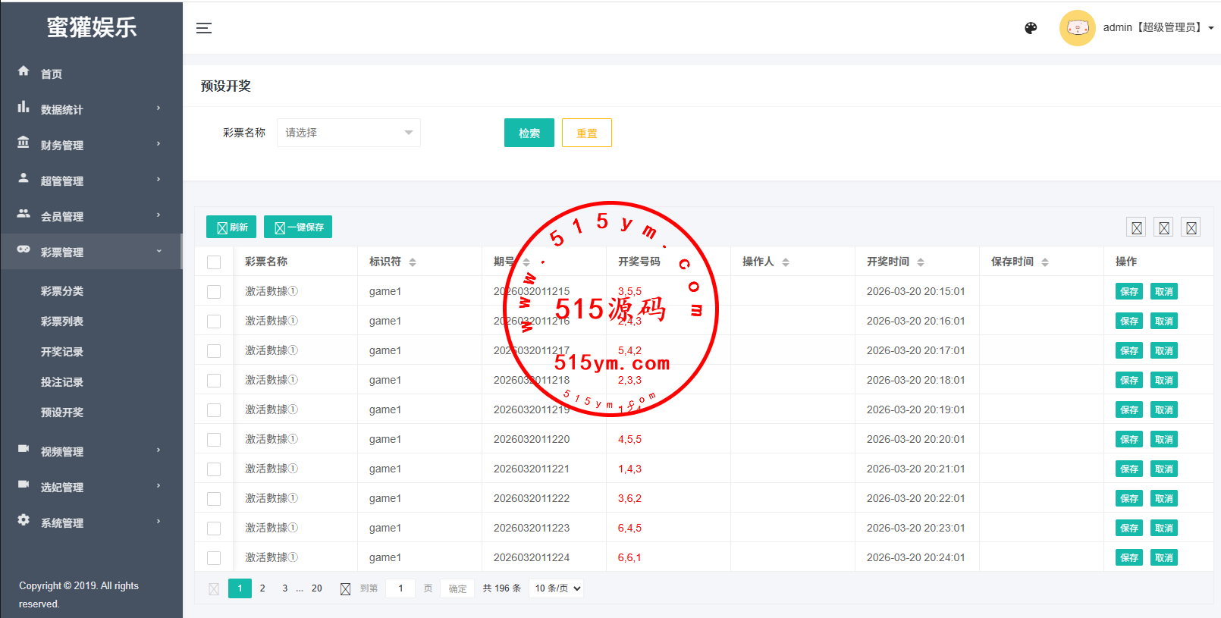Select 彩票列表 from the sidebar submenu
Image resolution: width=1221 pixels, height=618 pixels.
tap(62, 322)
